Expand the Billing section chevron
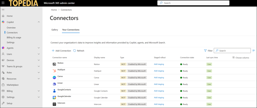This screenshot has width=257, height=108. (39, 91)
